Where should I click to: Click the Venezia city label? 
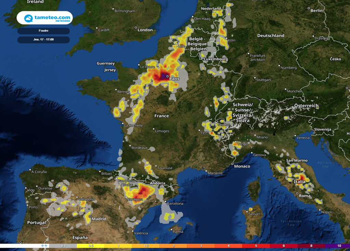303,138
